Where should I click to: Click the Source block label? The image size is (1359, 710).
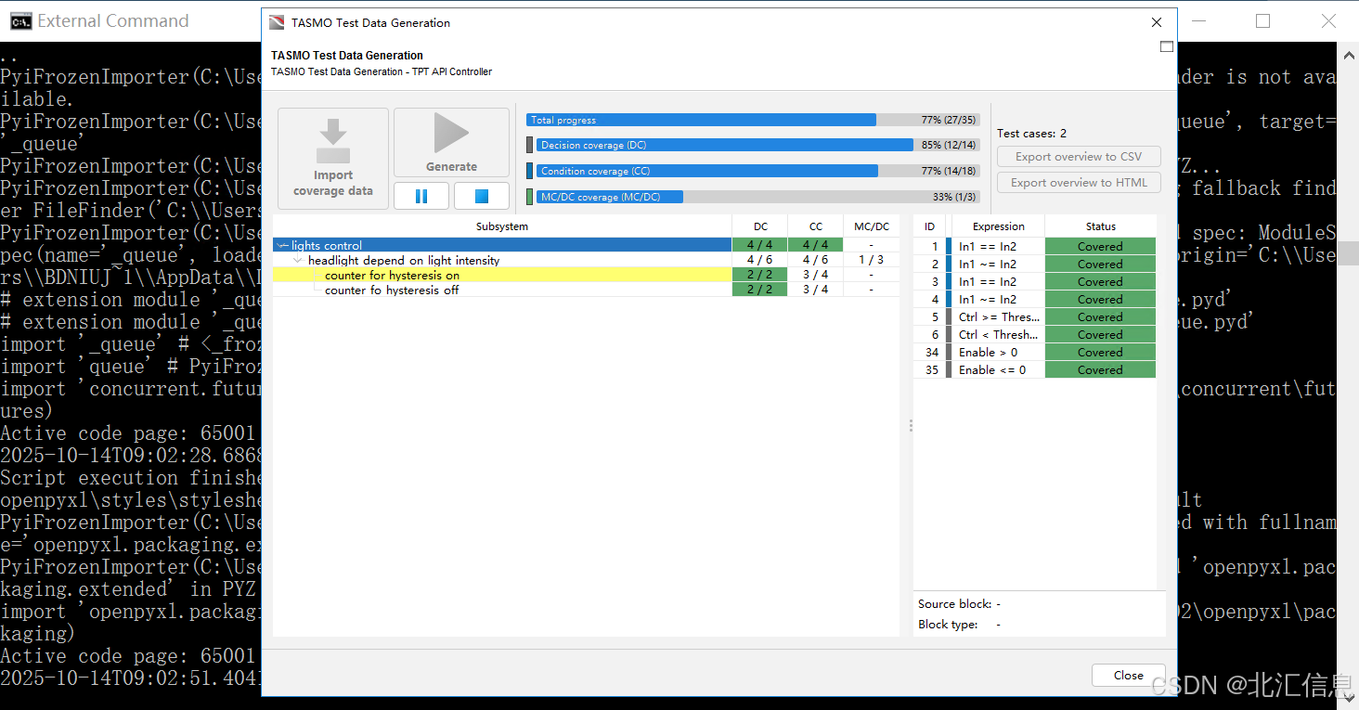point(955,603)
